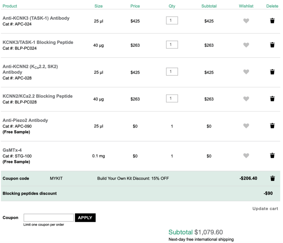Select the Delete column header
The width and height of the screenshot is (283, 243).
pyautogui.click(x=272, y=6)
